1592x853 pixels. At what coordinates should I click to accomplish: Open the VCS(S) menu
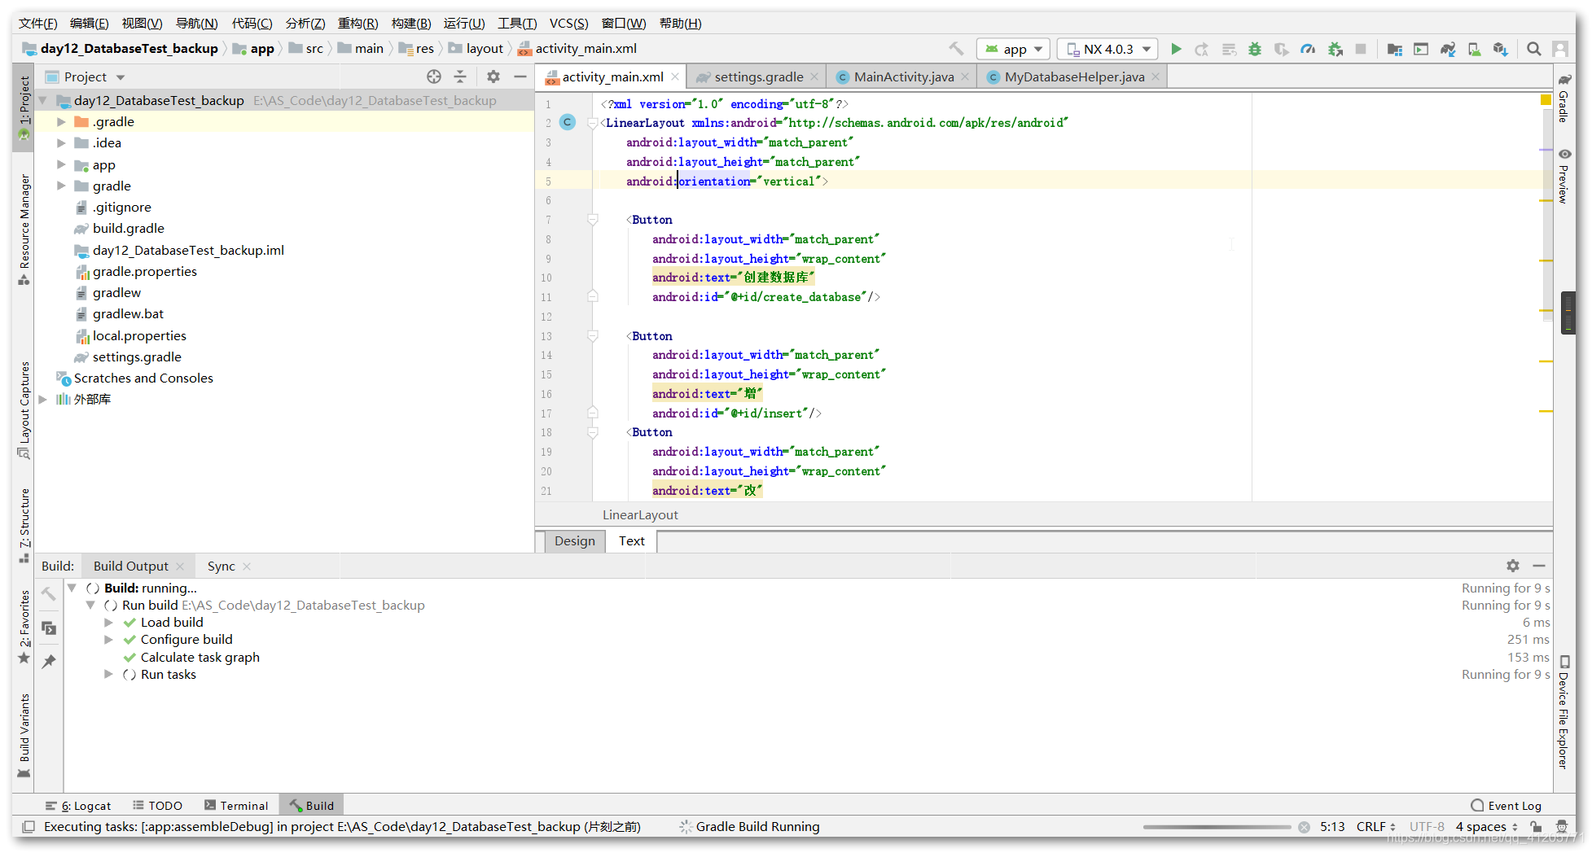[x=568, y=23]
